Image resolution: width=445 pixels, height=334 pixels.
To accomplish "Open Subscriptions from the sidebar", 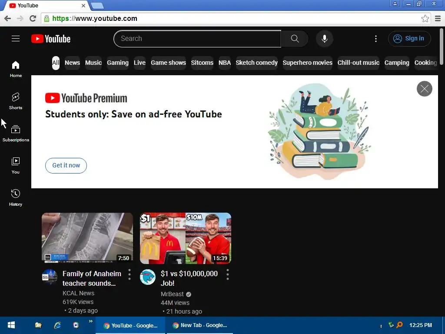I will pos(16,133).
